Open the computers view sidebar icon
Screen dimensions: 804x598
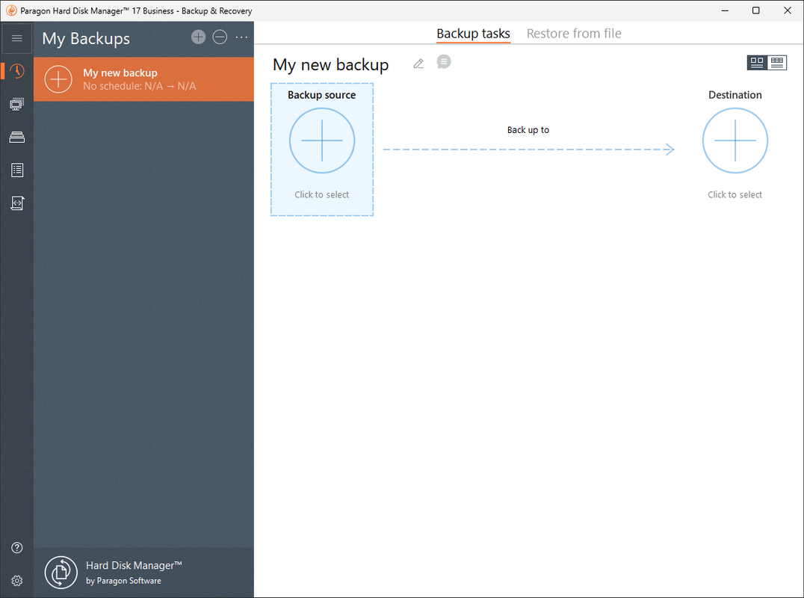(x=17, y=104)
